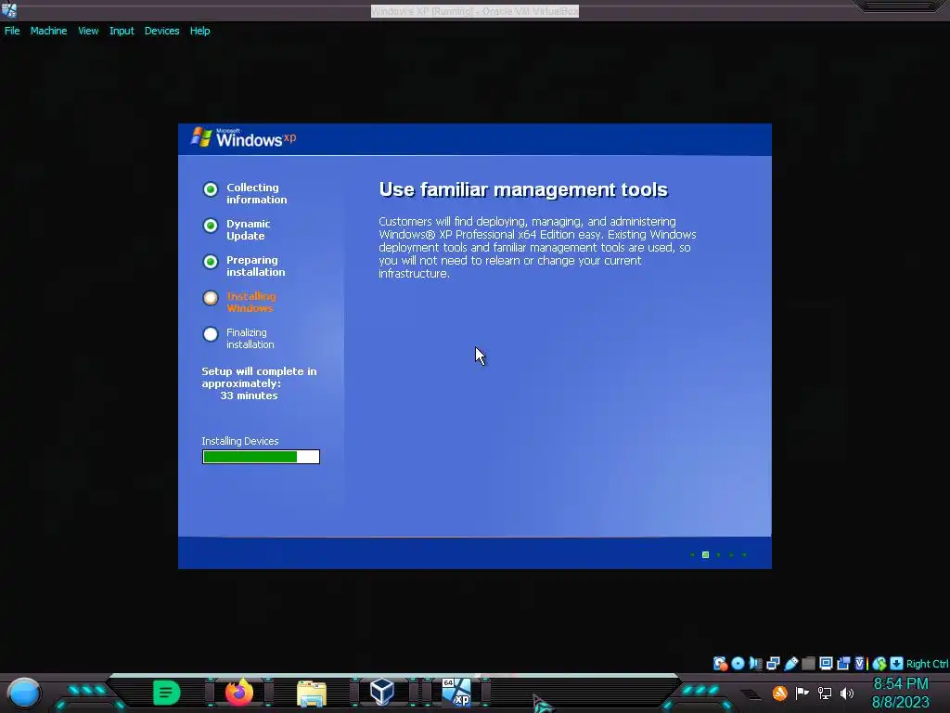Open the Help menu
The image size is (950, 713).
tap(200, 31)
